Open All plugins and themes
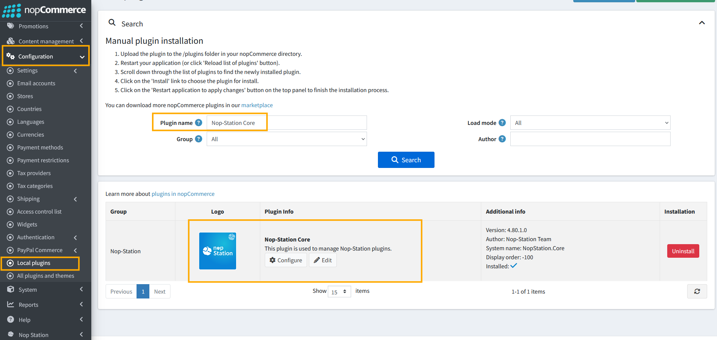 pos(46,276)
